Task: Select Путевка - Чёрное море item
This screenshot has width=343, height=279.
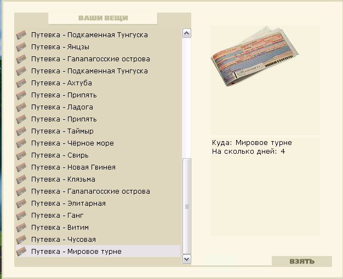Action: pyautogui.click(x=98, y=143)
